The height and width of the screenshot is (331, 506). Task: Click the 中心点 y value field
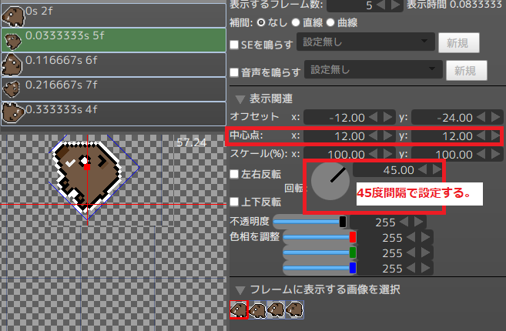[x=443, y=135]
